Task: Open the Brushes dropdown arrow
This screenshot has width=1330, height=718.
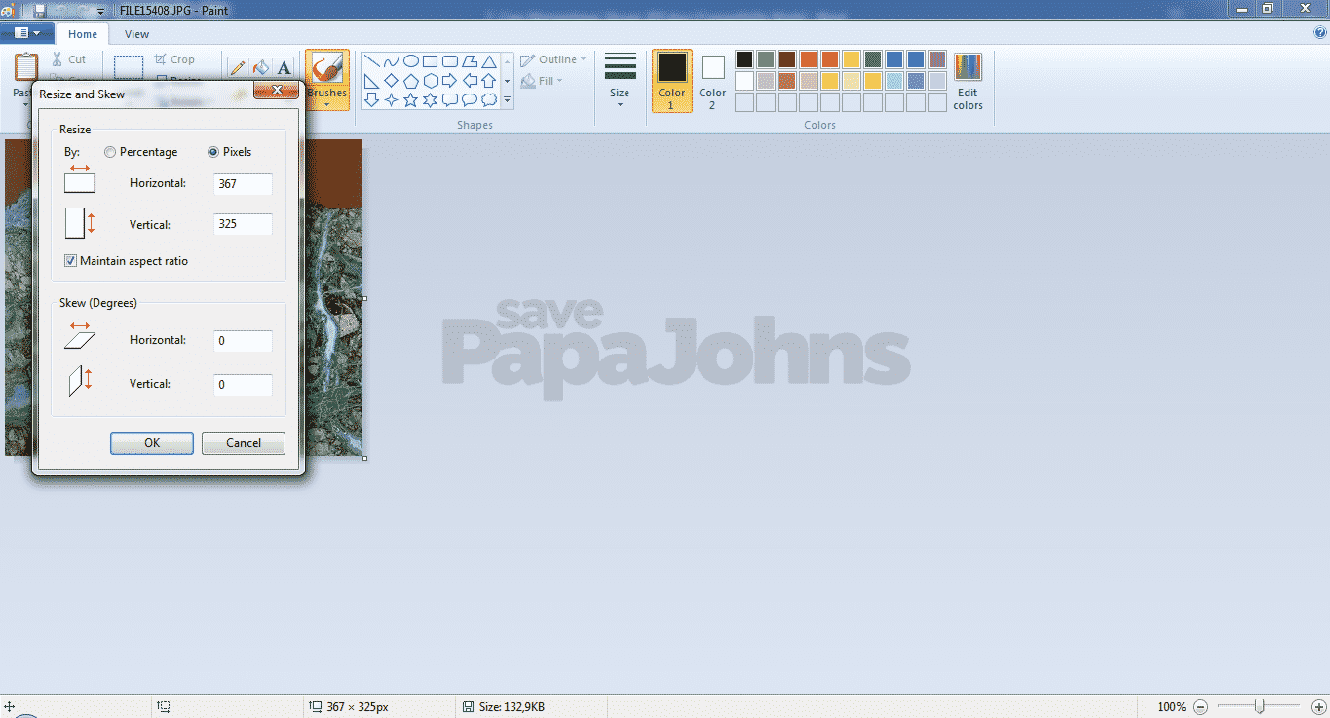Action: [x=327, y=104]
